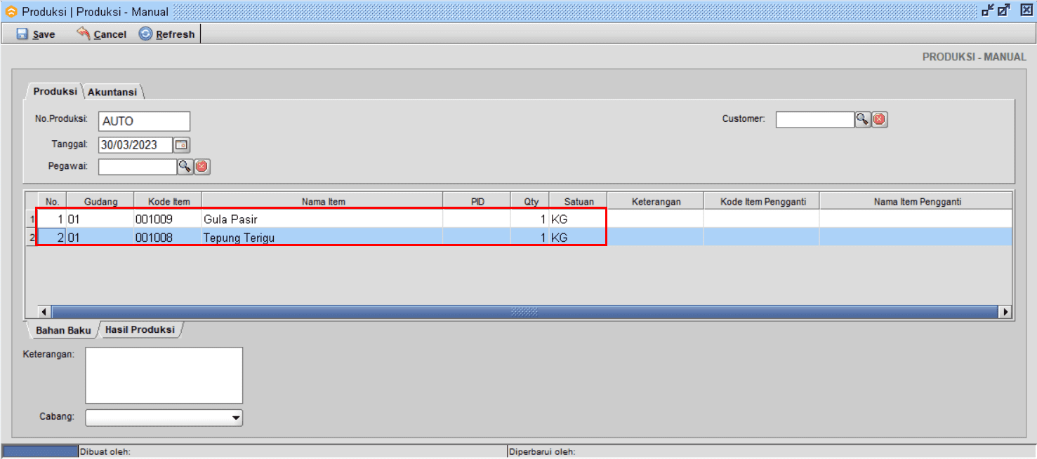Click the Nama Item Pengganti column header
This screenshot has height=459, width=1037.
(917, 201)
